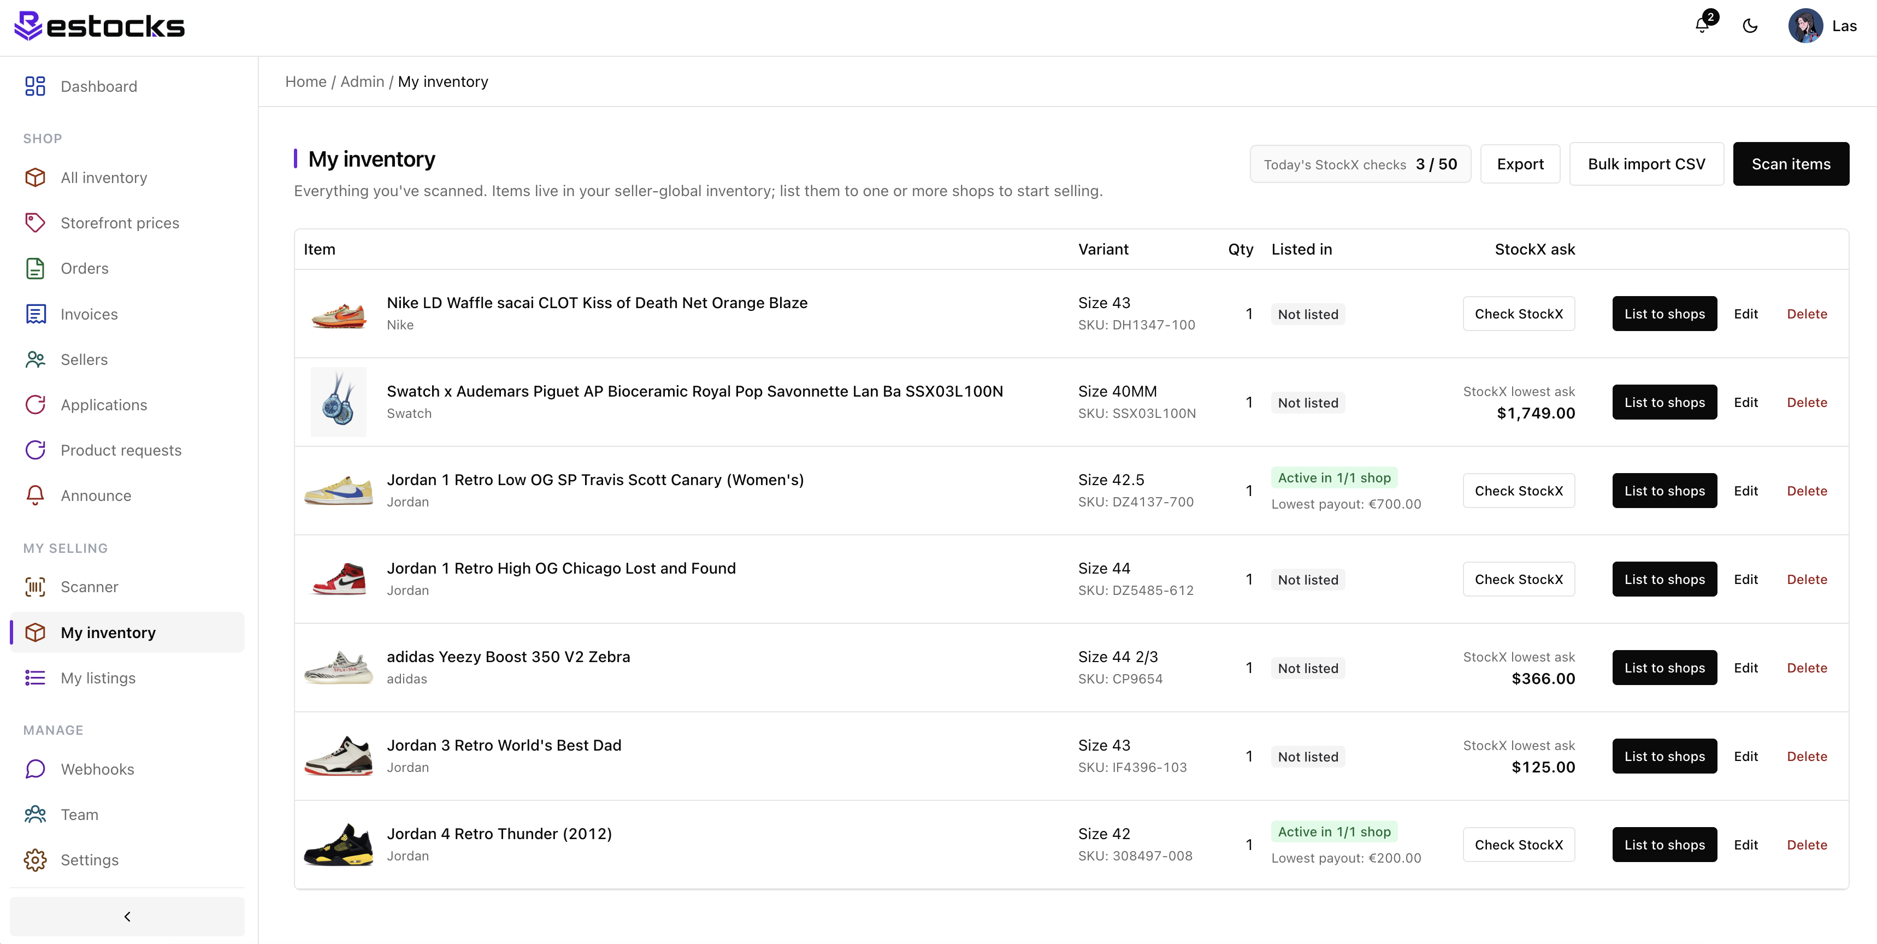
Task: Click Today's StockX checks 3 / 50 counter
Action: [1360, 164]
